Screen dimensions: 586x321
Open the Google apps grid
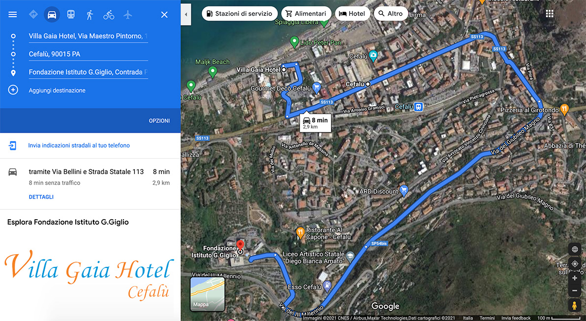pos(550,14)
